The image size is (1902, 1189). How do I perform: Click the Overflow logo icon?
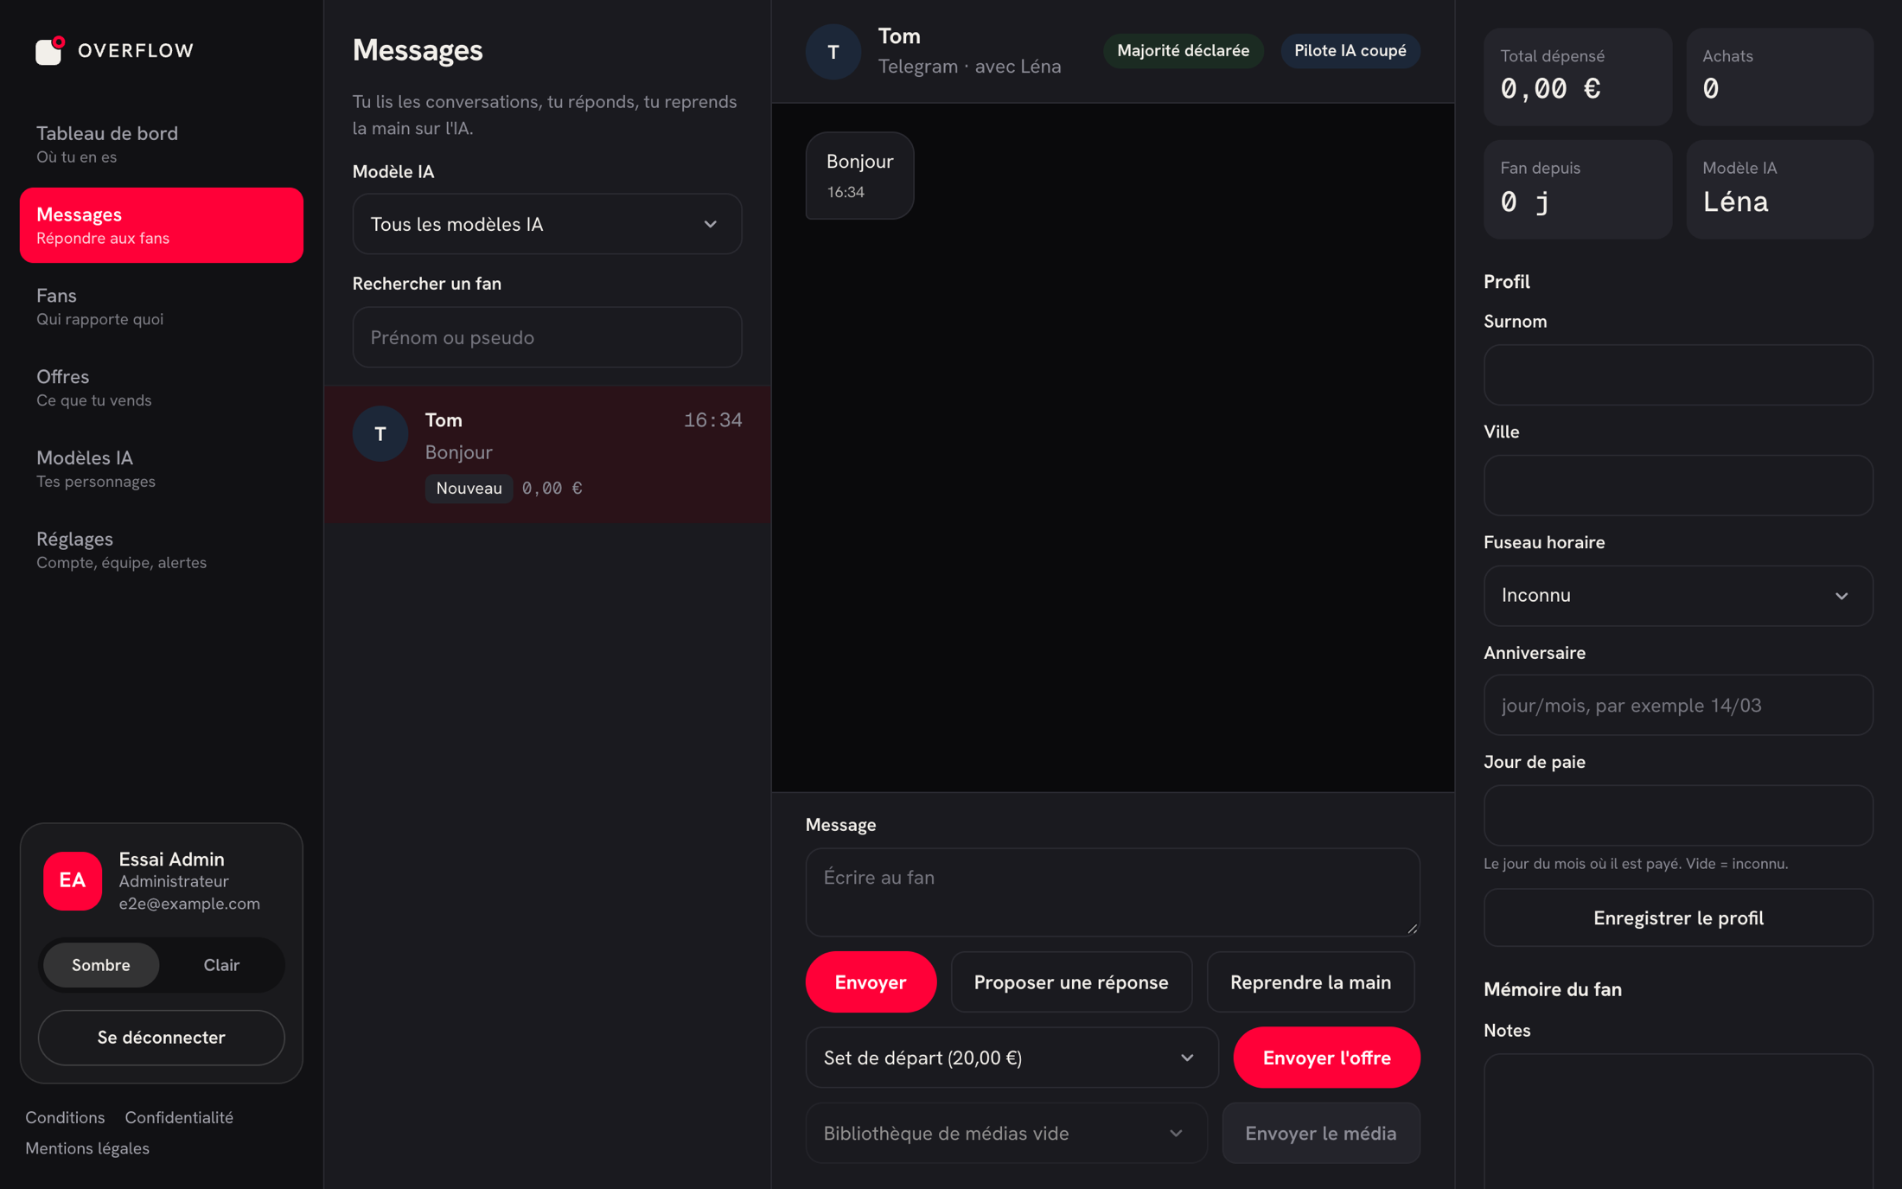(49, 50)
